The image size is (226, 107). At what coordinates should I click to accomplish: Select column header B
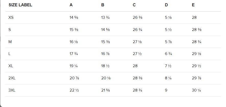click(x=103, y=5)
